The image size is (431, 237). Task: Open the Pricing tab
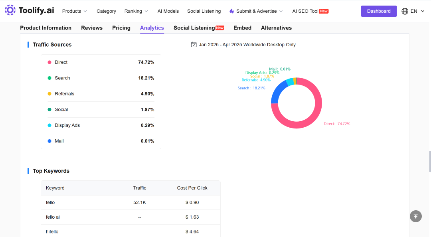121,28
